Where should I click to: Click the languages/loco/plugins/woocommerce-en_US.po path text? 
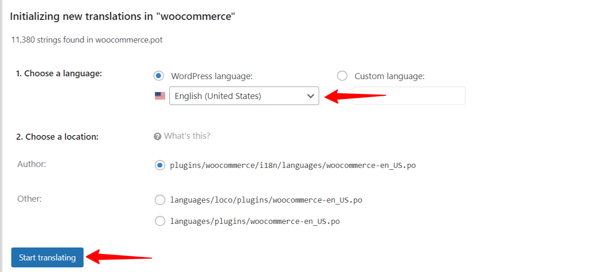pos(266,200)
